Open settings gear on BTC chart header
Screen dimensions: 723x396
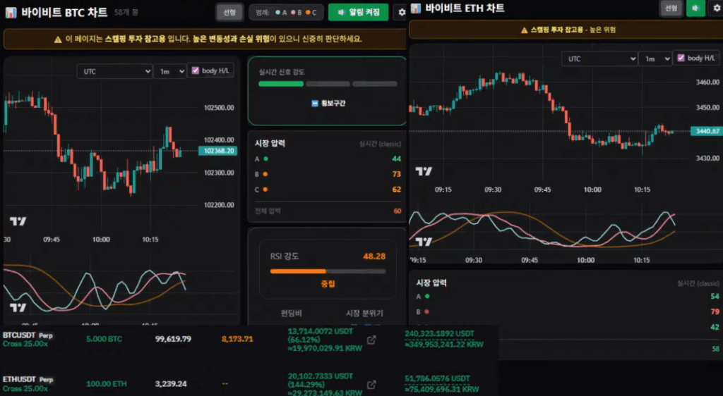(x=402, y=12)
